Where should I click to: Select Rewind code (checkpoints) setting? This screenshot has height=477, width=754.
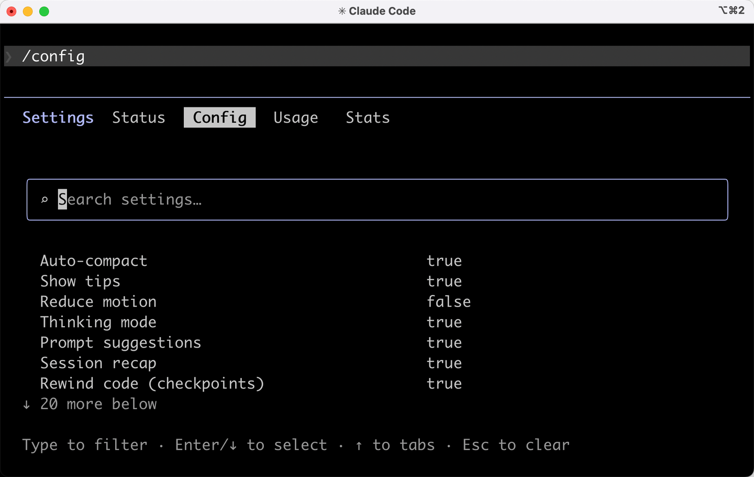click(x=152, y=384)
